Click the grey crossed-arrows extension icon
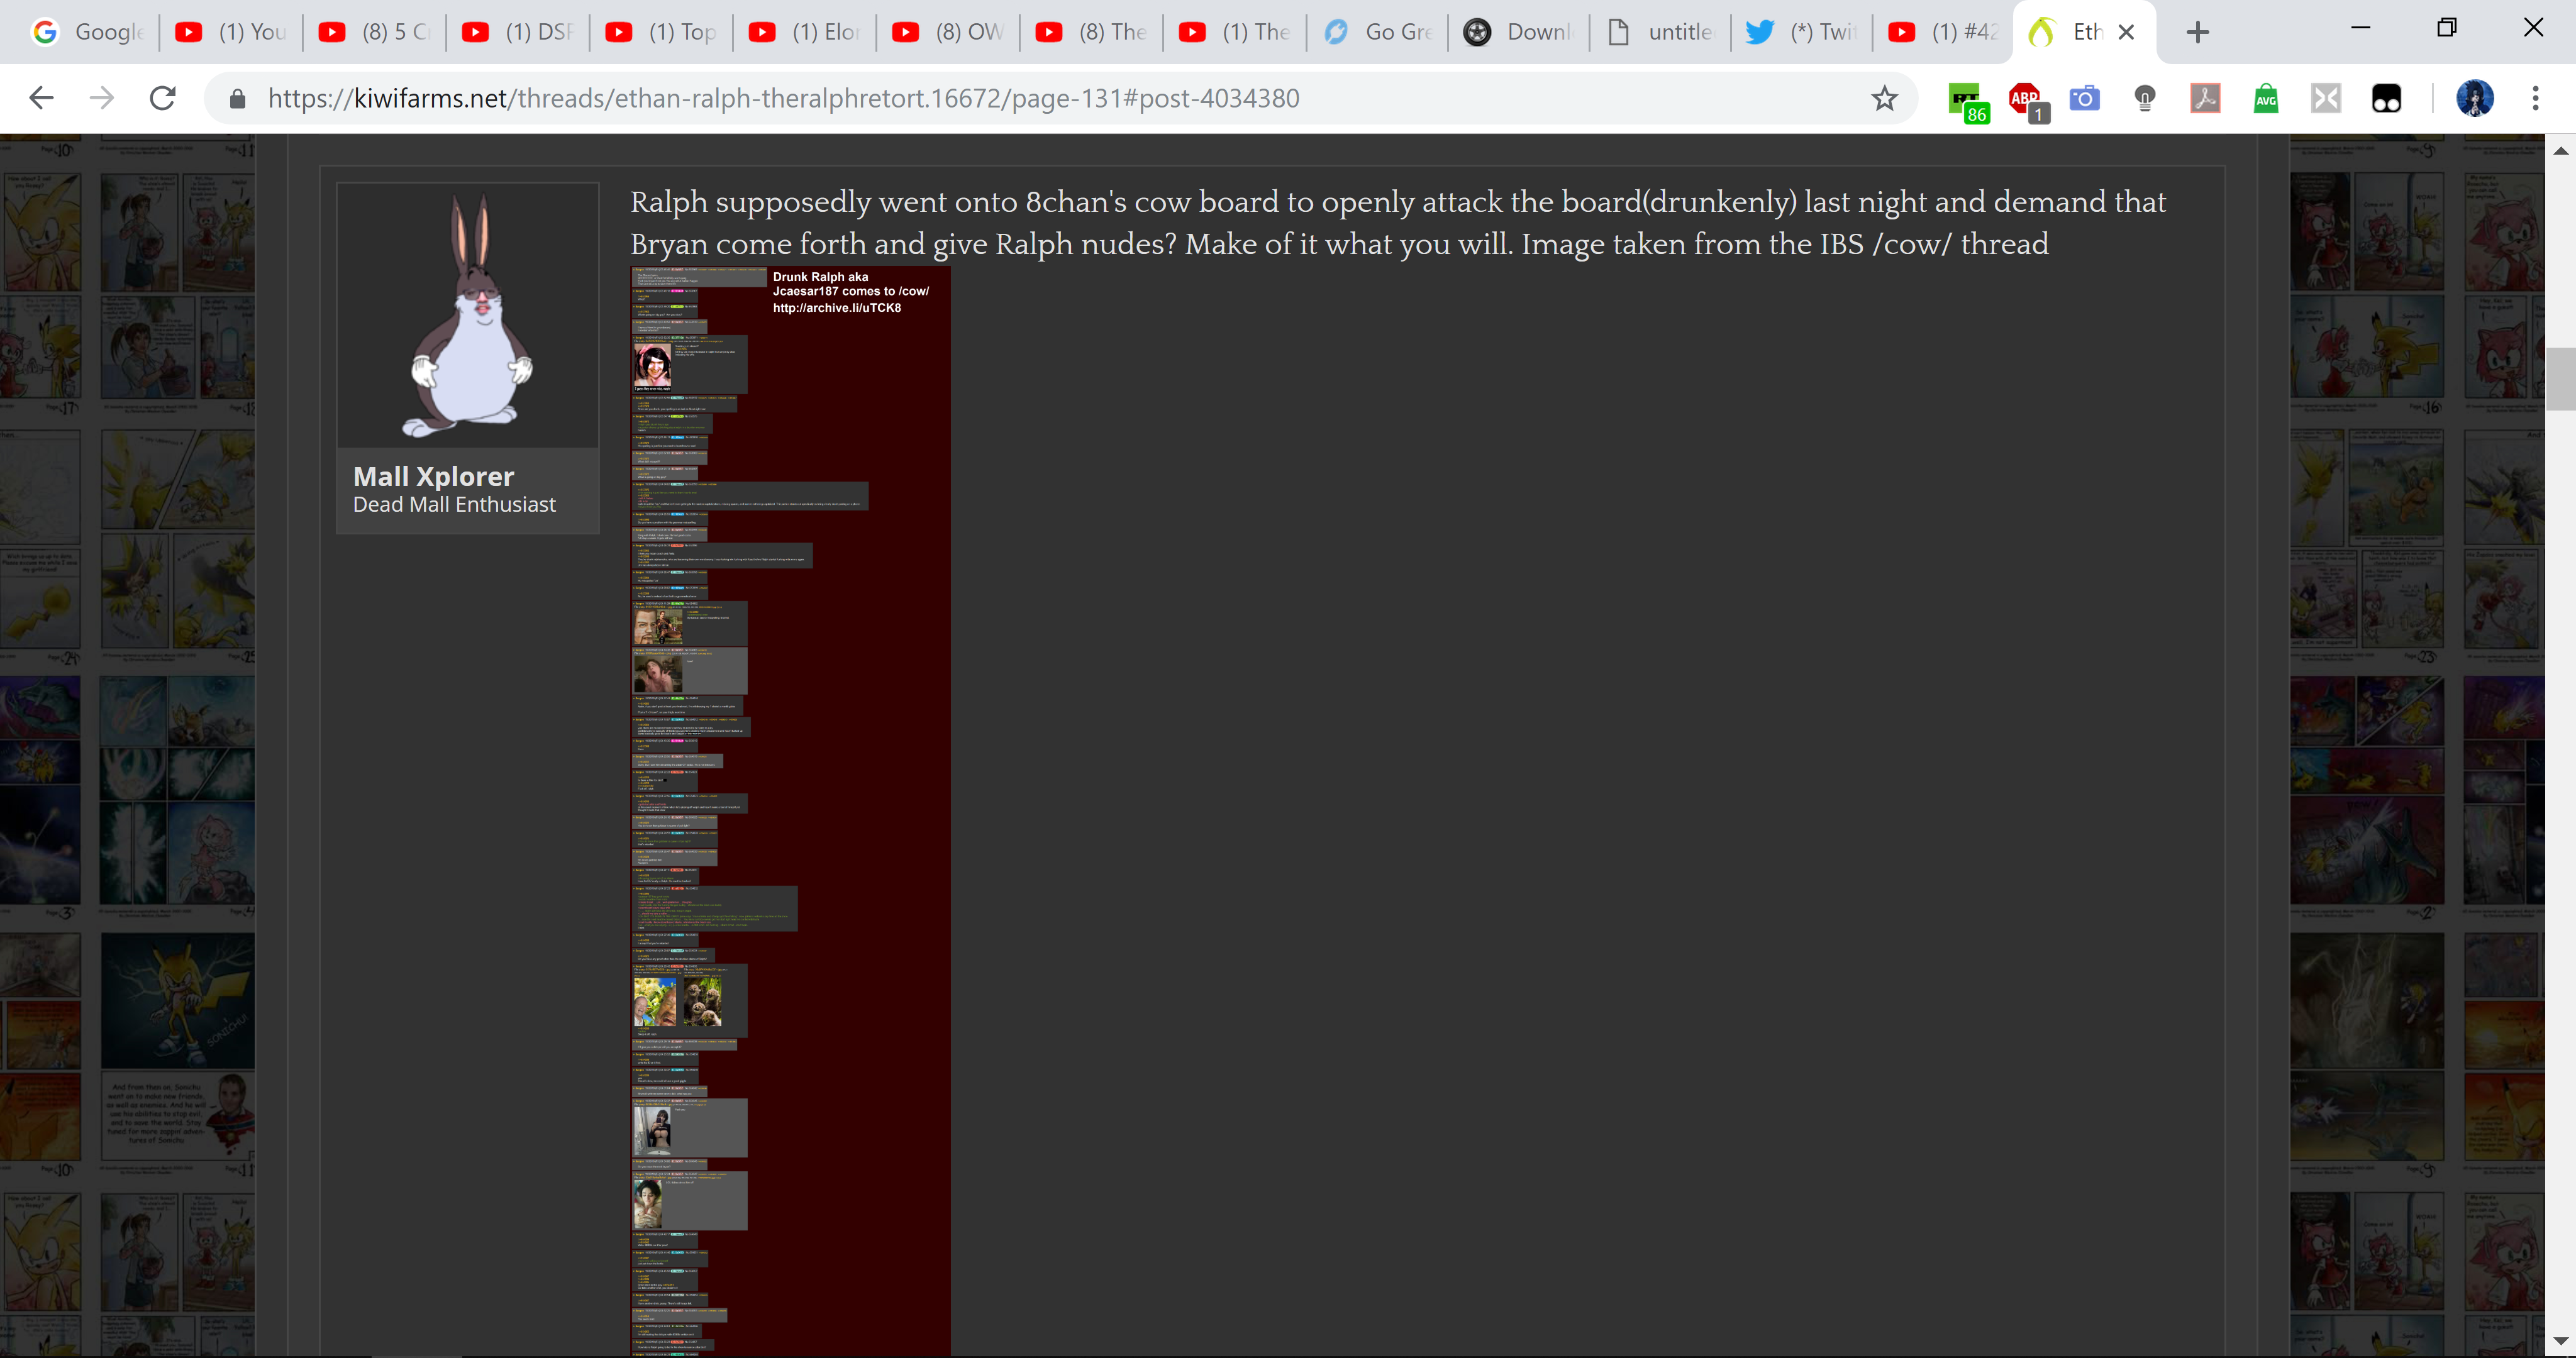 tap(2326, 98)
